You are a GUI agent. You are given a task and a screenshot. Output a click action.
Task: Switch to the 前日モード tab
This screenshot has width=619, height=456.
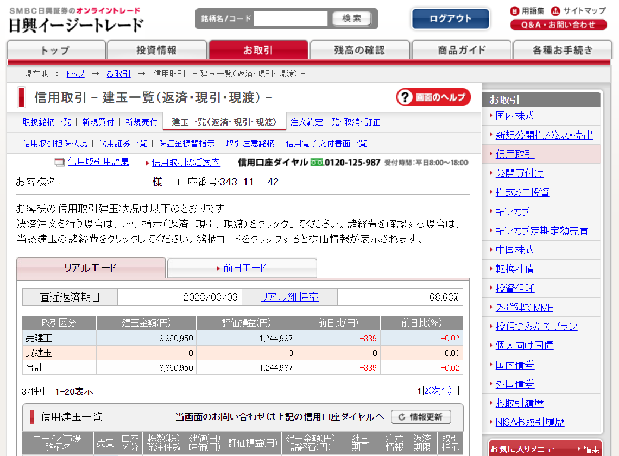(x=245, y=268)
